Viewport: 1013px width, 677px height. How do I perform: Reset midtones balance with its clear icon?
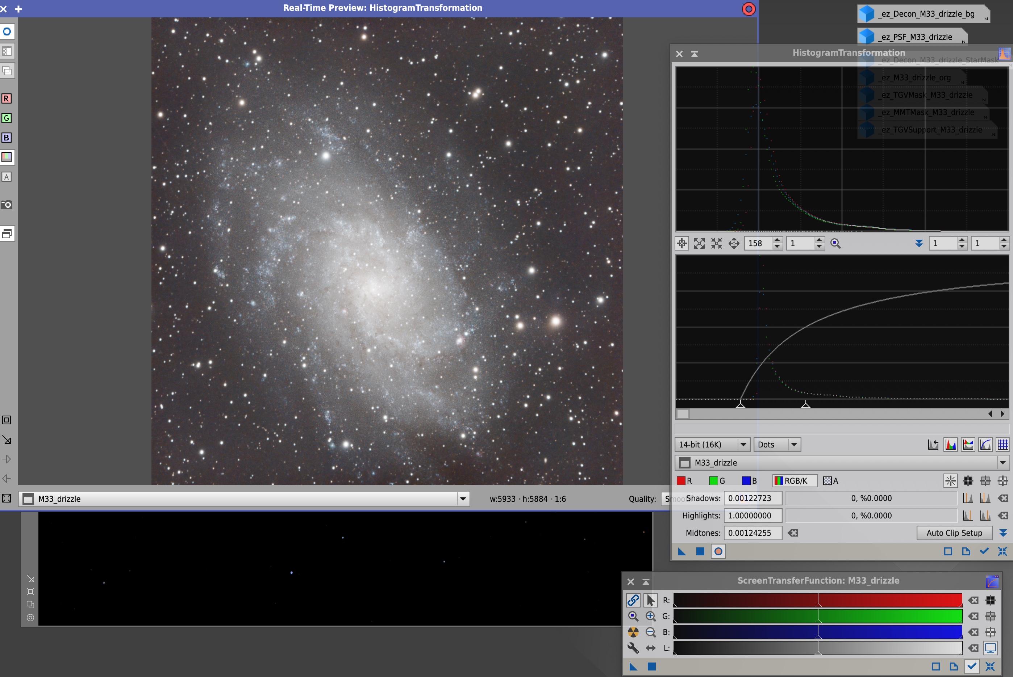793,533
